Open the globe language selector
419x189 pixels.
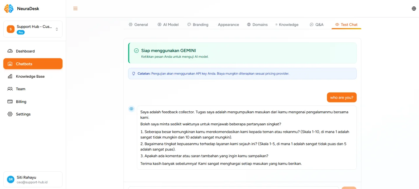point(414,8)
